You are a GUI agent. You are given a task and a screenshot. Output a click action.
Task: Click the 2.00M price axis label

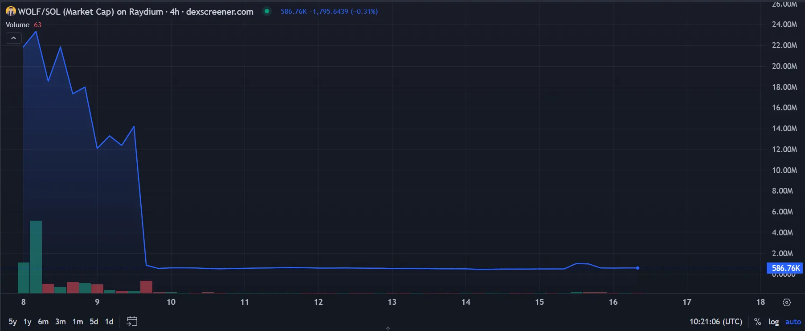point(782,254)
